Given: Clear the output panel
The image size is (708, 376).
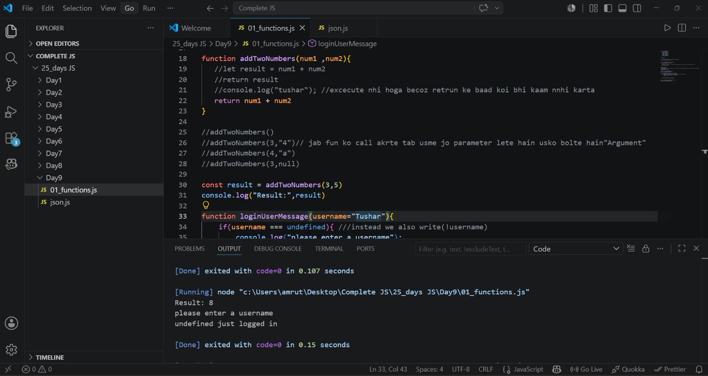Looking at the screenshot, I should [631, 249].
